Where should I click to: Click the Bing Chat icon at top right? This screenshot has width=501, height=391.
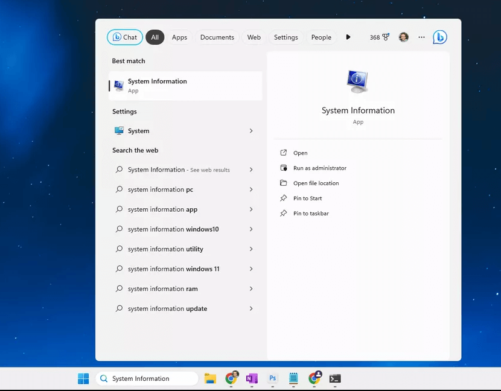click(439, 37)
